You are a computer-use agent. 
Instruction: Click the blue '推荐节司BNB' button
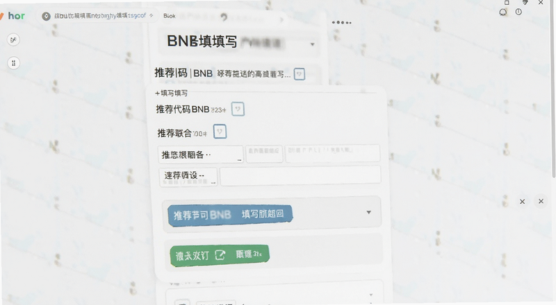point(230,214)
